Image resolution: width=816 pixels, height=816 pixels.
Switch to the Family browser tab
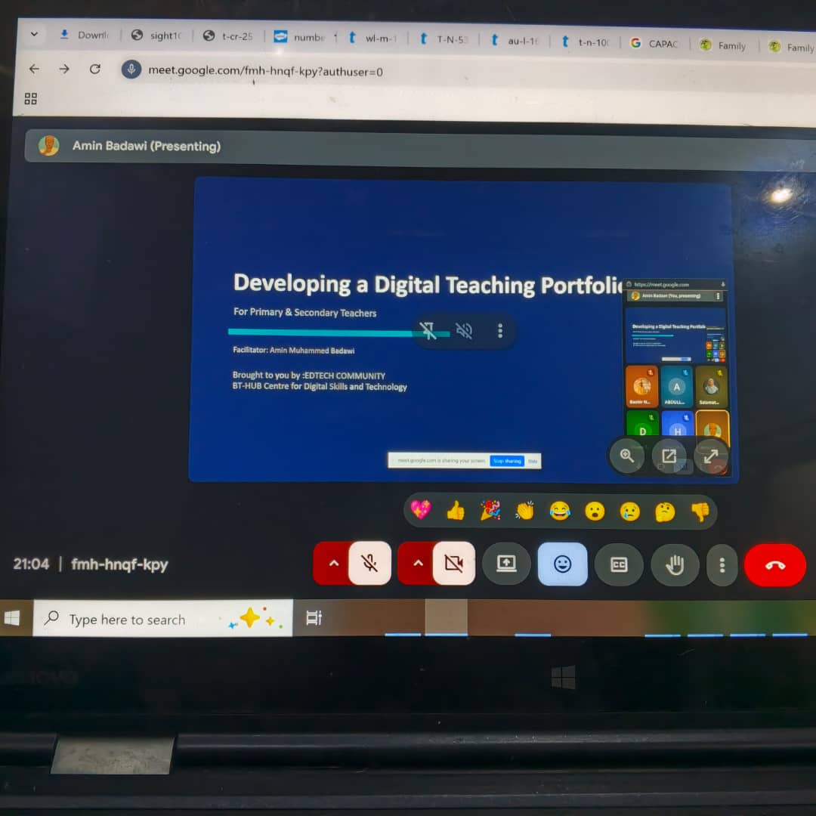pos(723,45)
